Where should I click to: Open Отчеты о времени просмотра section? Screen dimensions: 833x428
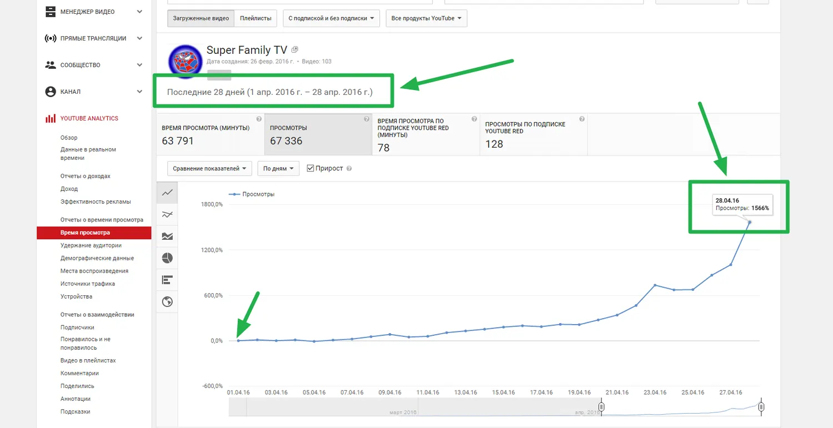coord(102,220)
